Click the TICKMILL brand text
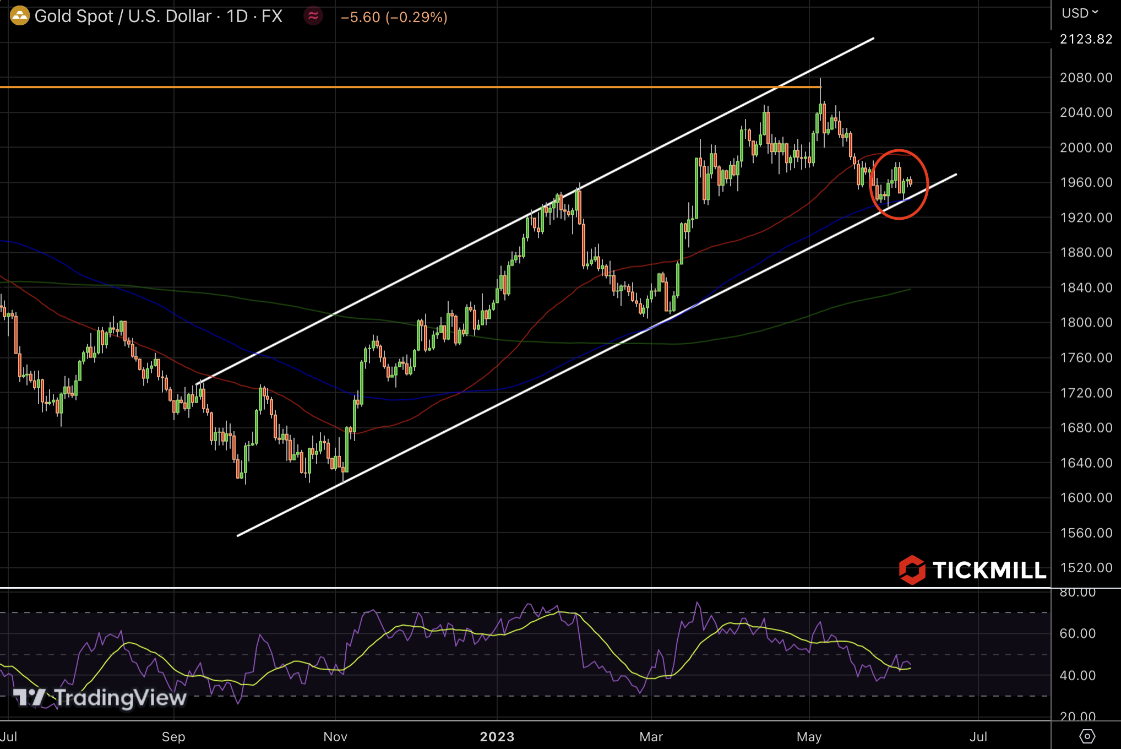Image resolution: width=1121 pixels, height=749 pixels. (x=989, y=571)
